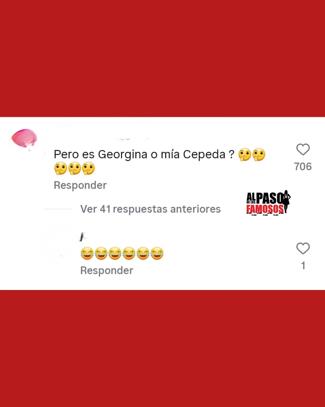
Task: Click the Al Paso de los Famosos logo
Action: pos(268,203)
